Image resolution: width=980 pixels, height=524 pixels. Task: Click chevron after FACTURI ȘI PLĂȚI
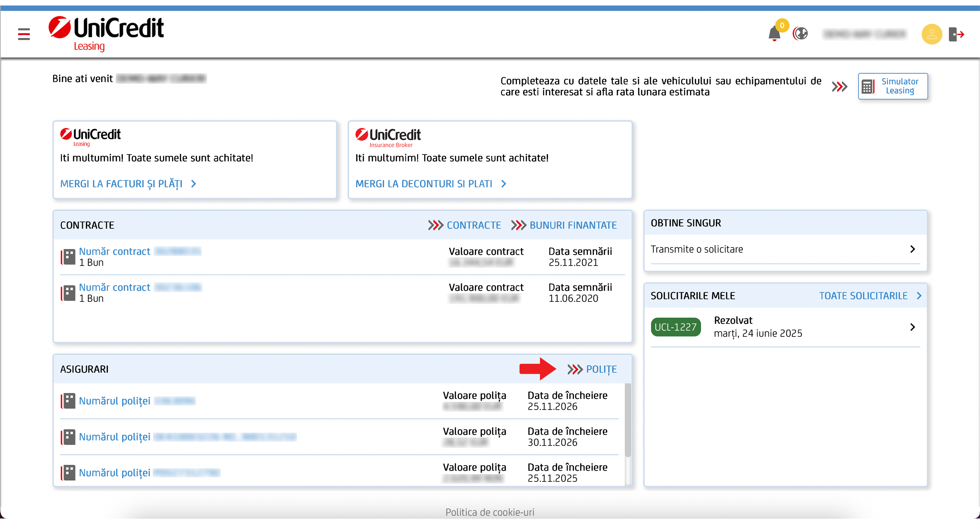coord(194,184)
